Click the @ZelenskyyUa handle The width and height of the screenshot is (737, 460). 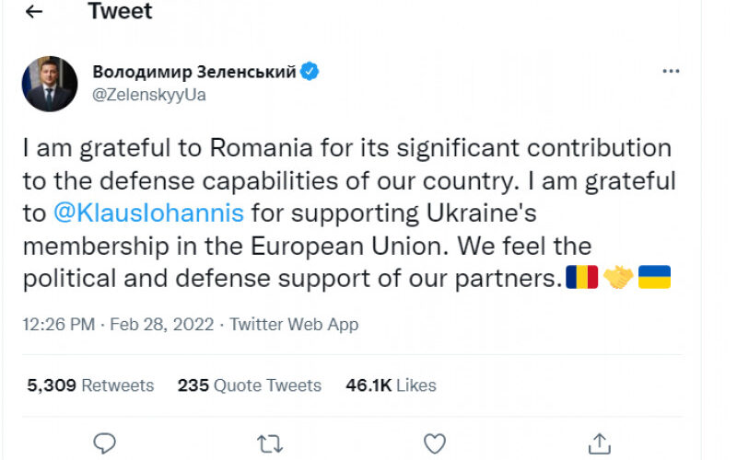(149, 94)
